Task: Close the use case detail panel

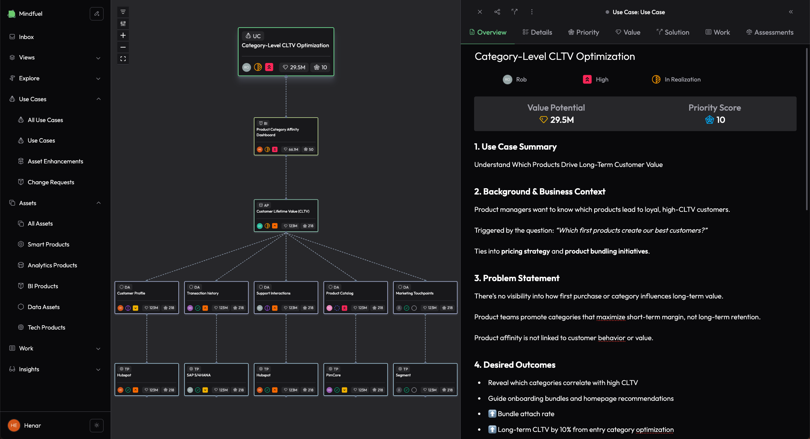Action: point(480,12)
